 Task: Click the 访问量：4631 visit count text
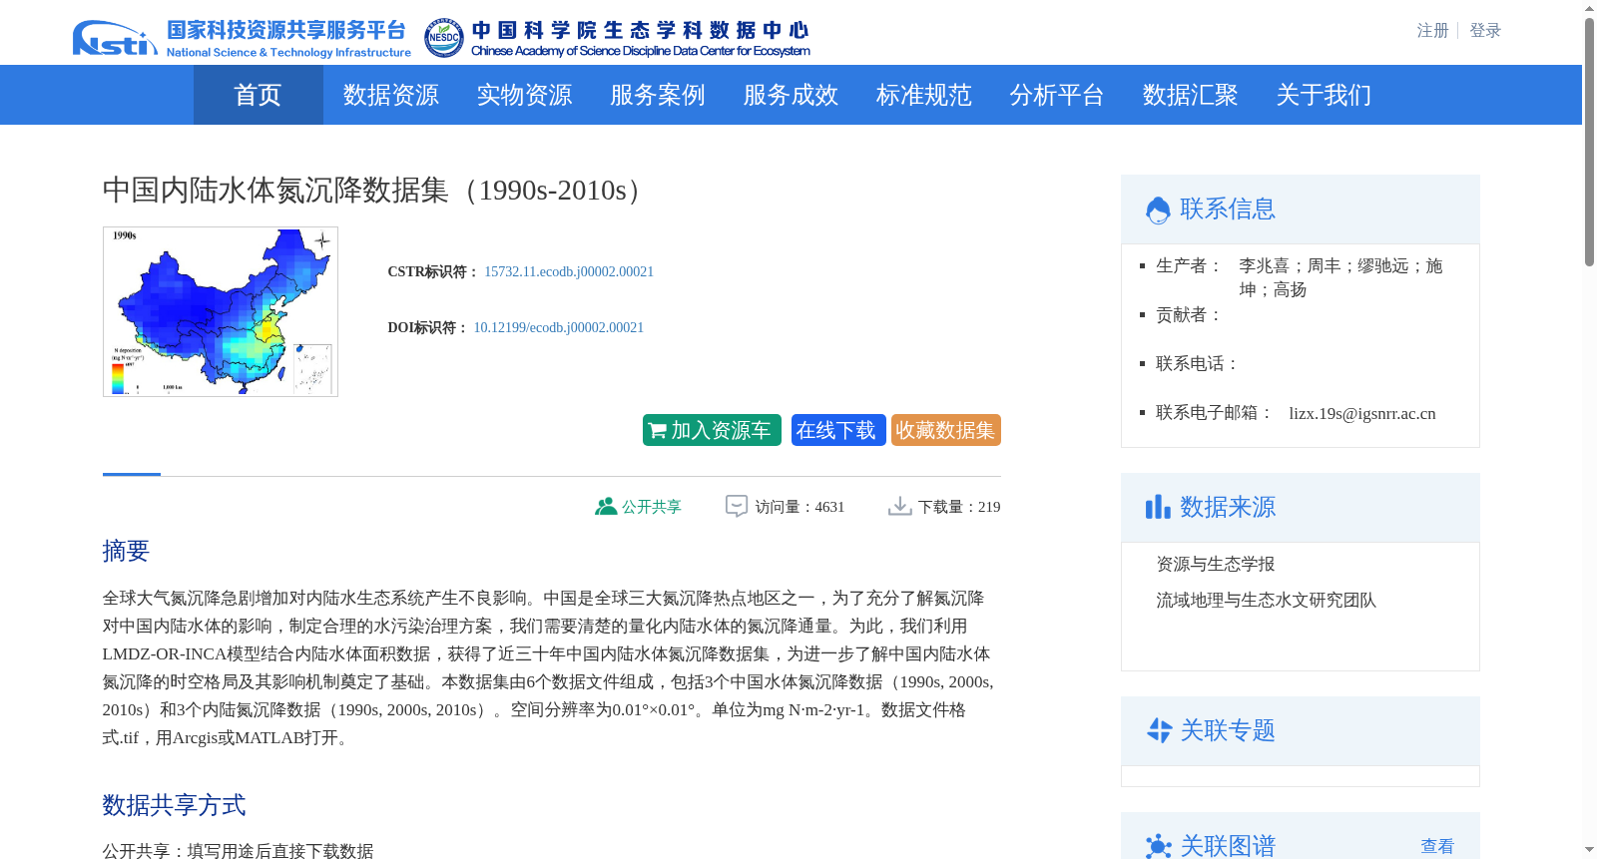(799, 507)
